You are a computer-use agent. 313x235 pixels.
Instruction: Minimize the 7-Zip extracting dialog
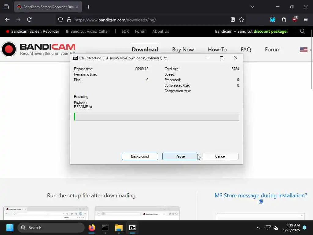click(208, 58)
